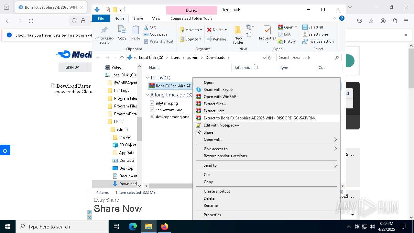Open the ribbon Open dropdown arrow
The image size is (414, 233).
[x=296, y=27]
